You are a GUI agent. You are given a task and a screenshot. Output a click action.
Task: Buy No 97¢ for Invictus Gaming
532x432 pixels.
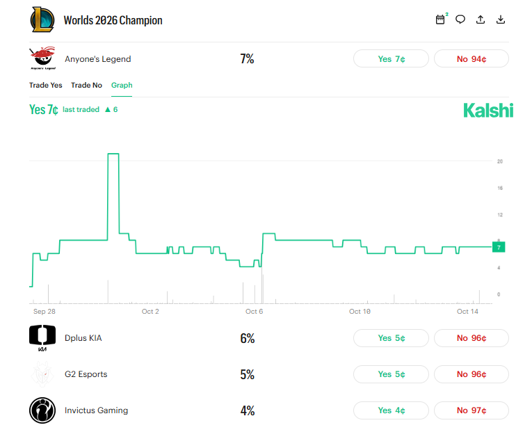point(471,410)
